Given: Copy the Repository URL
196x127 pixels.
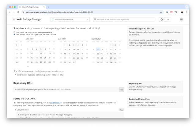Looking at the screenshot, I should 121,90.
